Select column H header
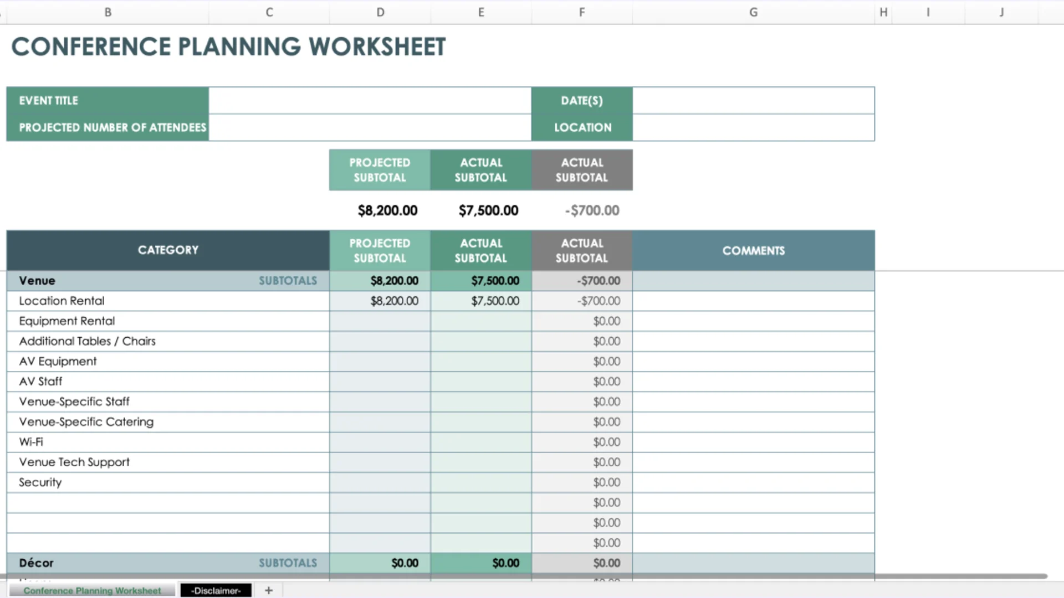The image size is (1064, 598). 883,12
